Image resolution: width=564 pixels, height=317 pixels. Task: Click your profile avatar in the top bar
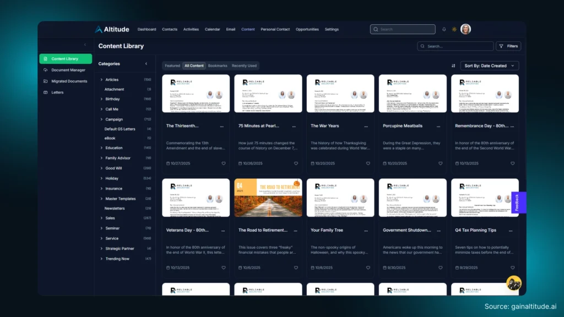[465, 29]
